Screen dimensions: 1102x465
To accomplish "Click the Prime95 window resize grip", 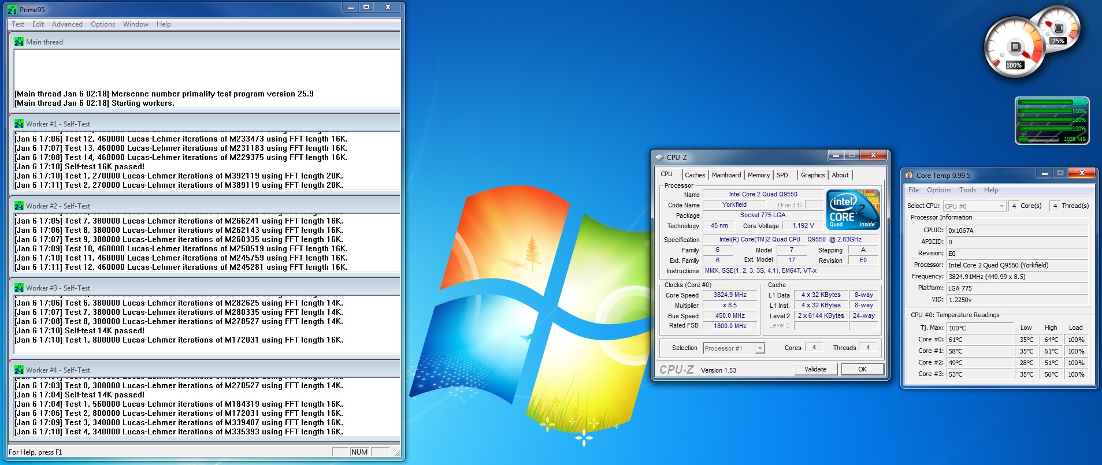I will click(397, 453).
